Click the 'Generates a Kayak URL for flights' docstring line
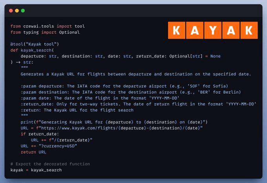 pos(136,74)
